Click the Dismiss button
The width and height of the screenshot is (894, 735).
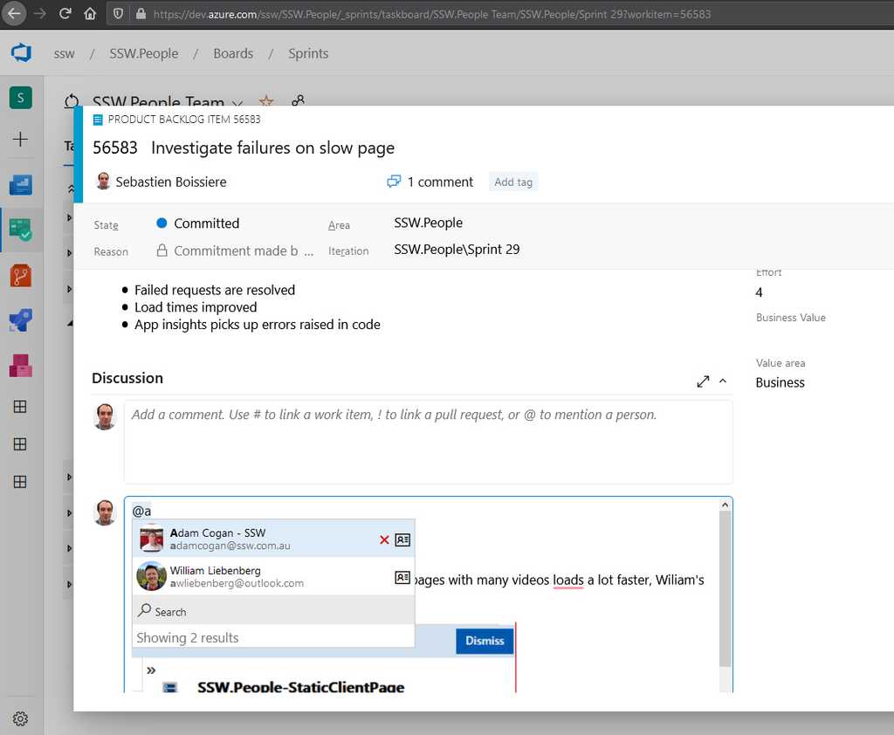[485, 641]
